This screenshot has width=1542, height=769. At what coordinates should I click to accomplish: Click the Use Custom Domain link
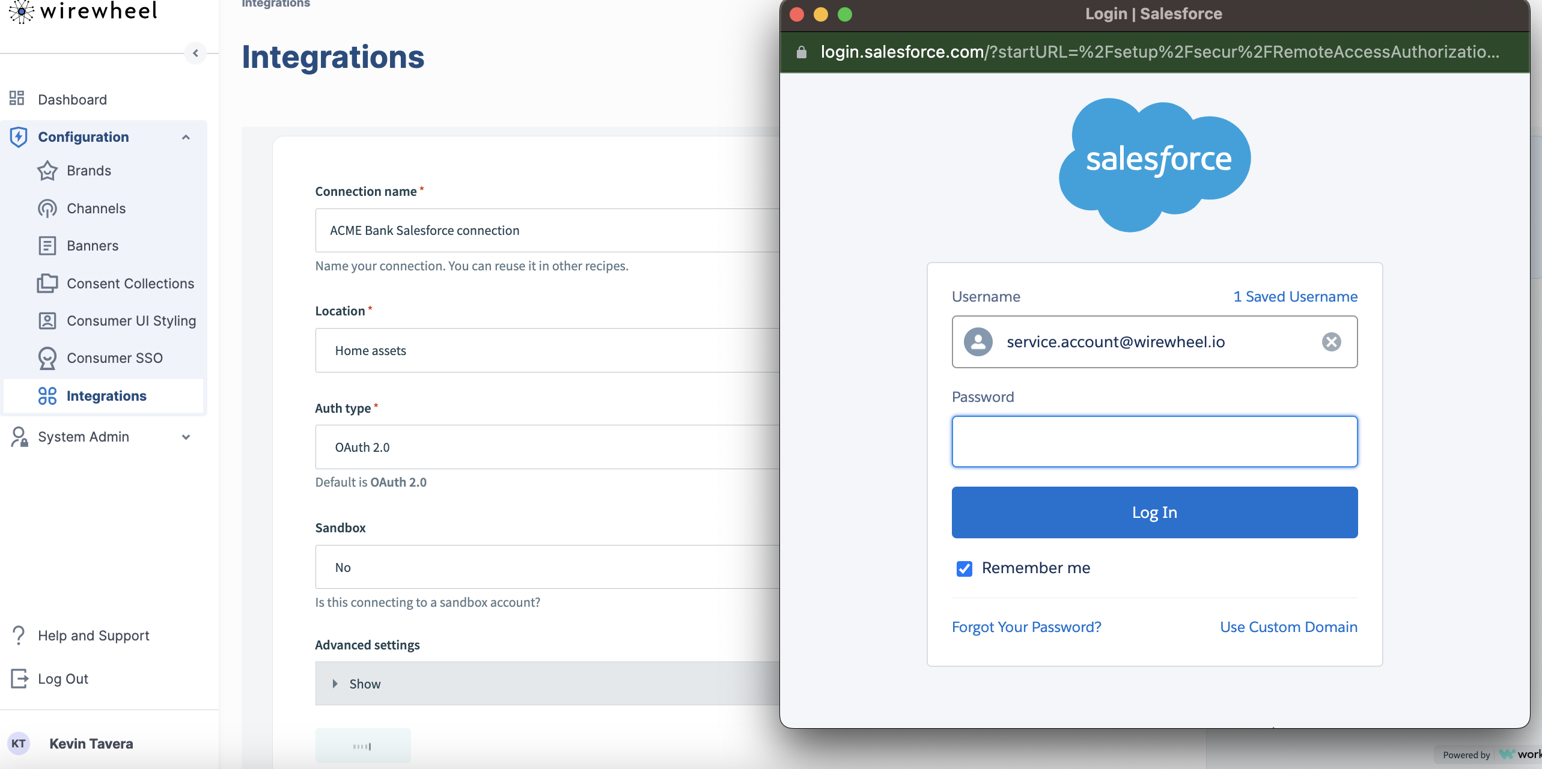1288,627
